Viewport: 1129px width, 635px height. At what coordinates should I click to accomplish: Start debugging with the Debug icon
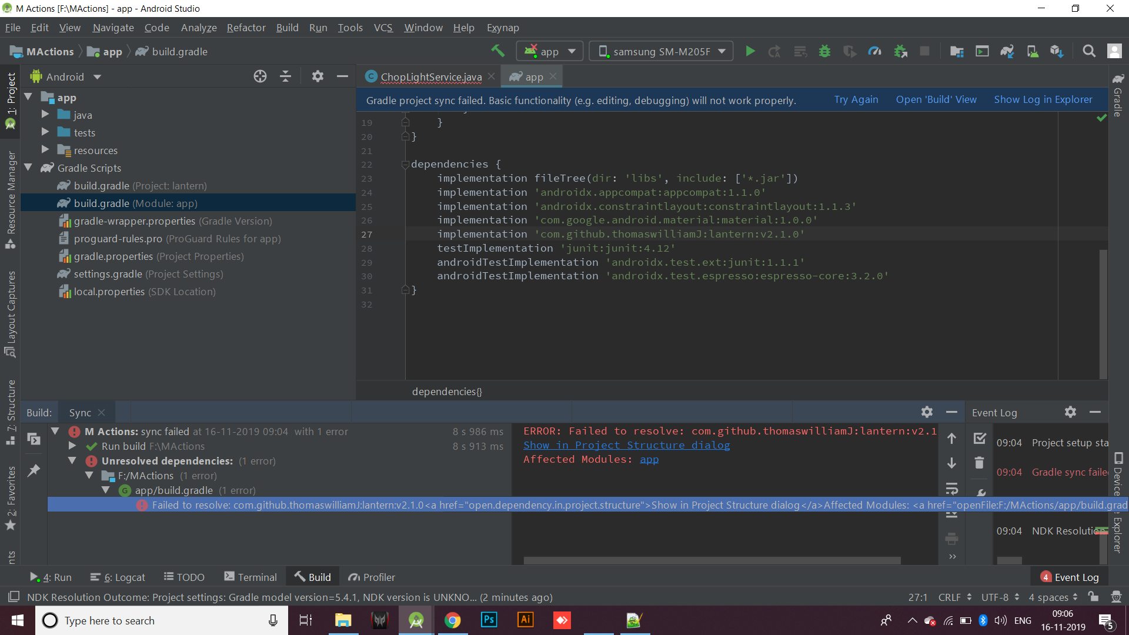824,51
